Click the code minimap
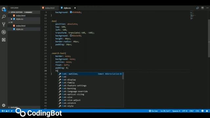The image size is (210, 118). coord(193,15)
